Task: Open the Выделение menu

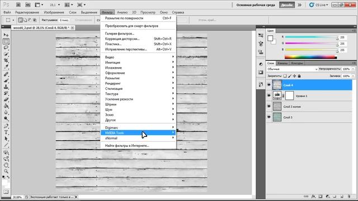Action: coord(89,12)
